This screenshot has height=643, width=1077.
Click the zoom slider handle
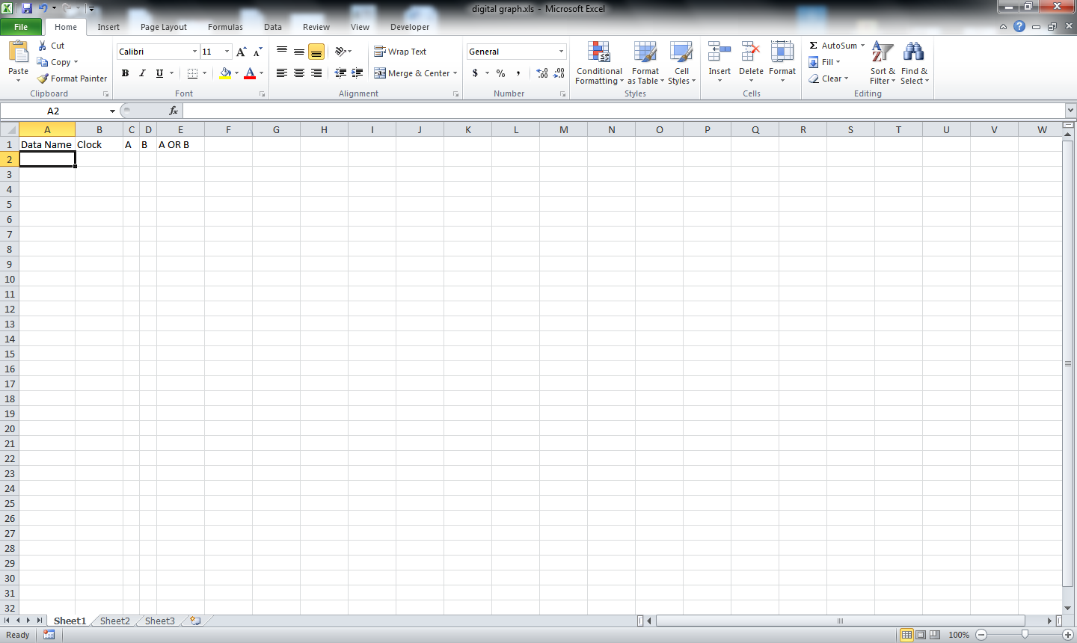point(1025,635)
